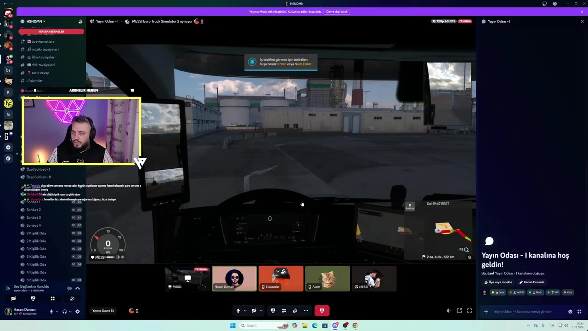The image size is (588, 331).
Task: Share your screen from call bar
Action: pos(273,311)
